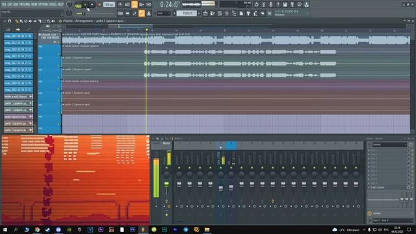Select the playlist Playback tool
This screenshot has width=416, height=234.
click(53, 21)
